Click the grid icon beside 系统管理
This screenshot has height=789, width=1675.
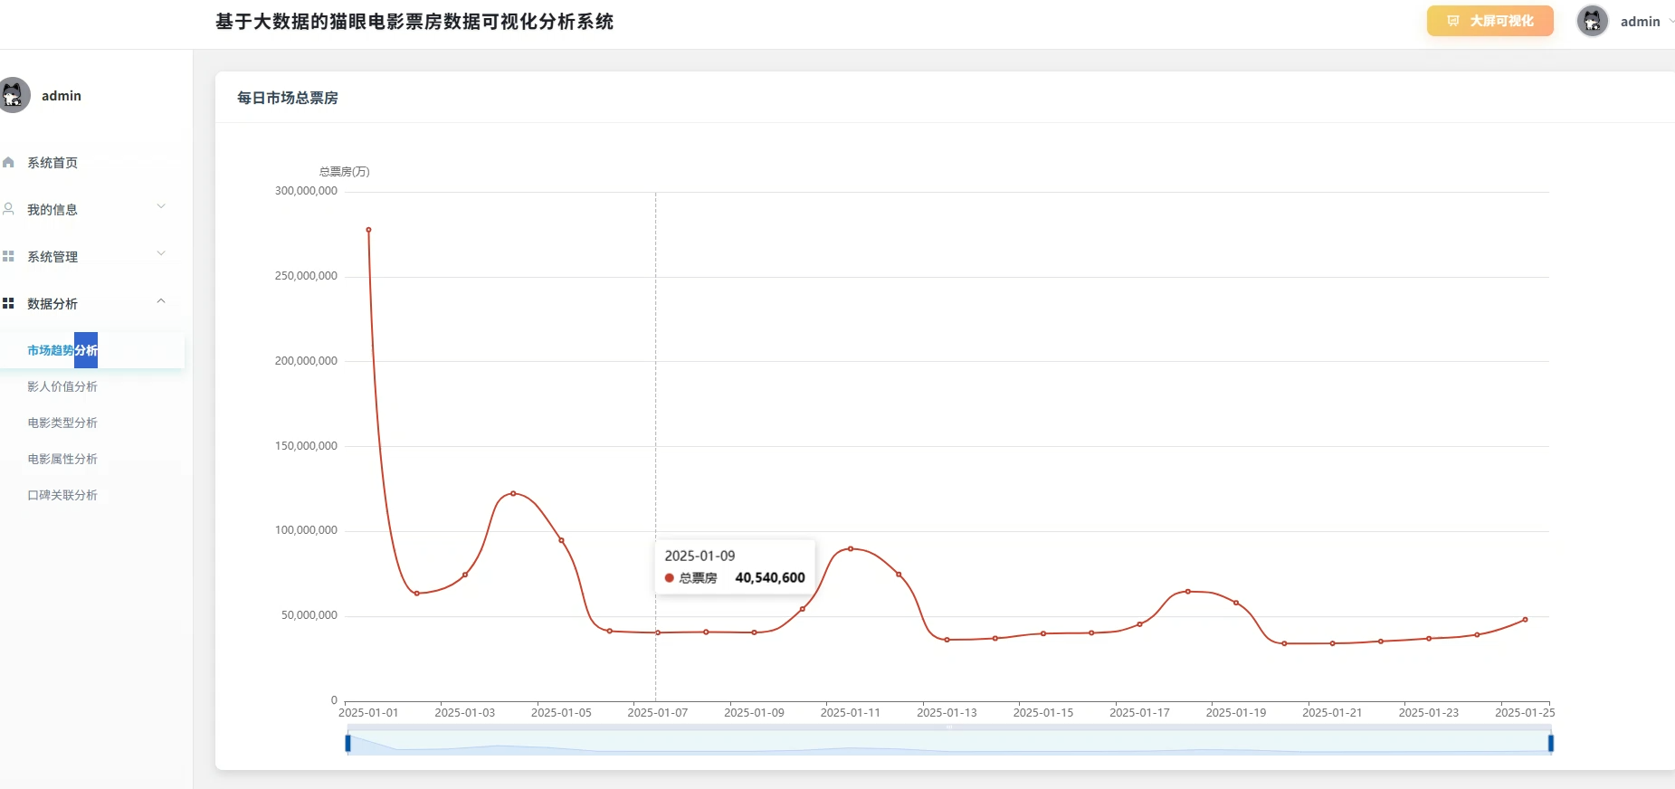(8, 257)
